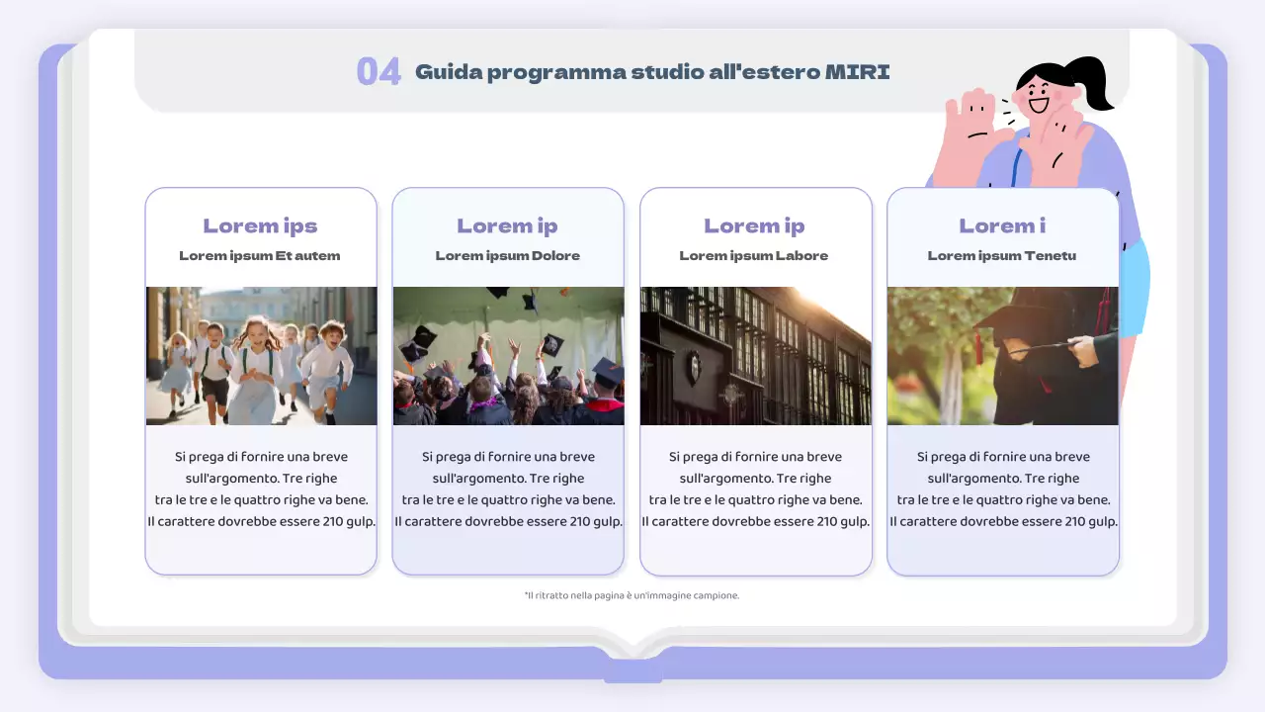Viewport: 1265px width, 712px height.
Task: Click the slide header "Guida programma studio all'estero MIRI"
Action: point(652,70)
